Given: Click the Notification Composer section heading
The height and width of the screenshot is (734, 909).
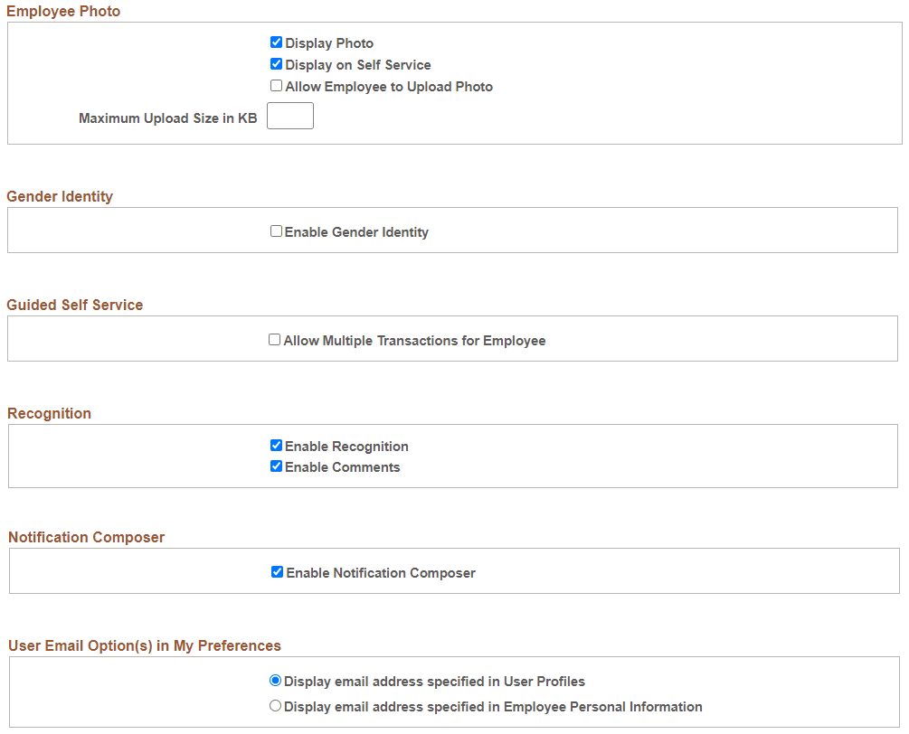Looking at the screenshot, I should [86, 537].
